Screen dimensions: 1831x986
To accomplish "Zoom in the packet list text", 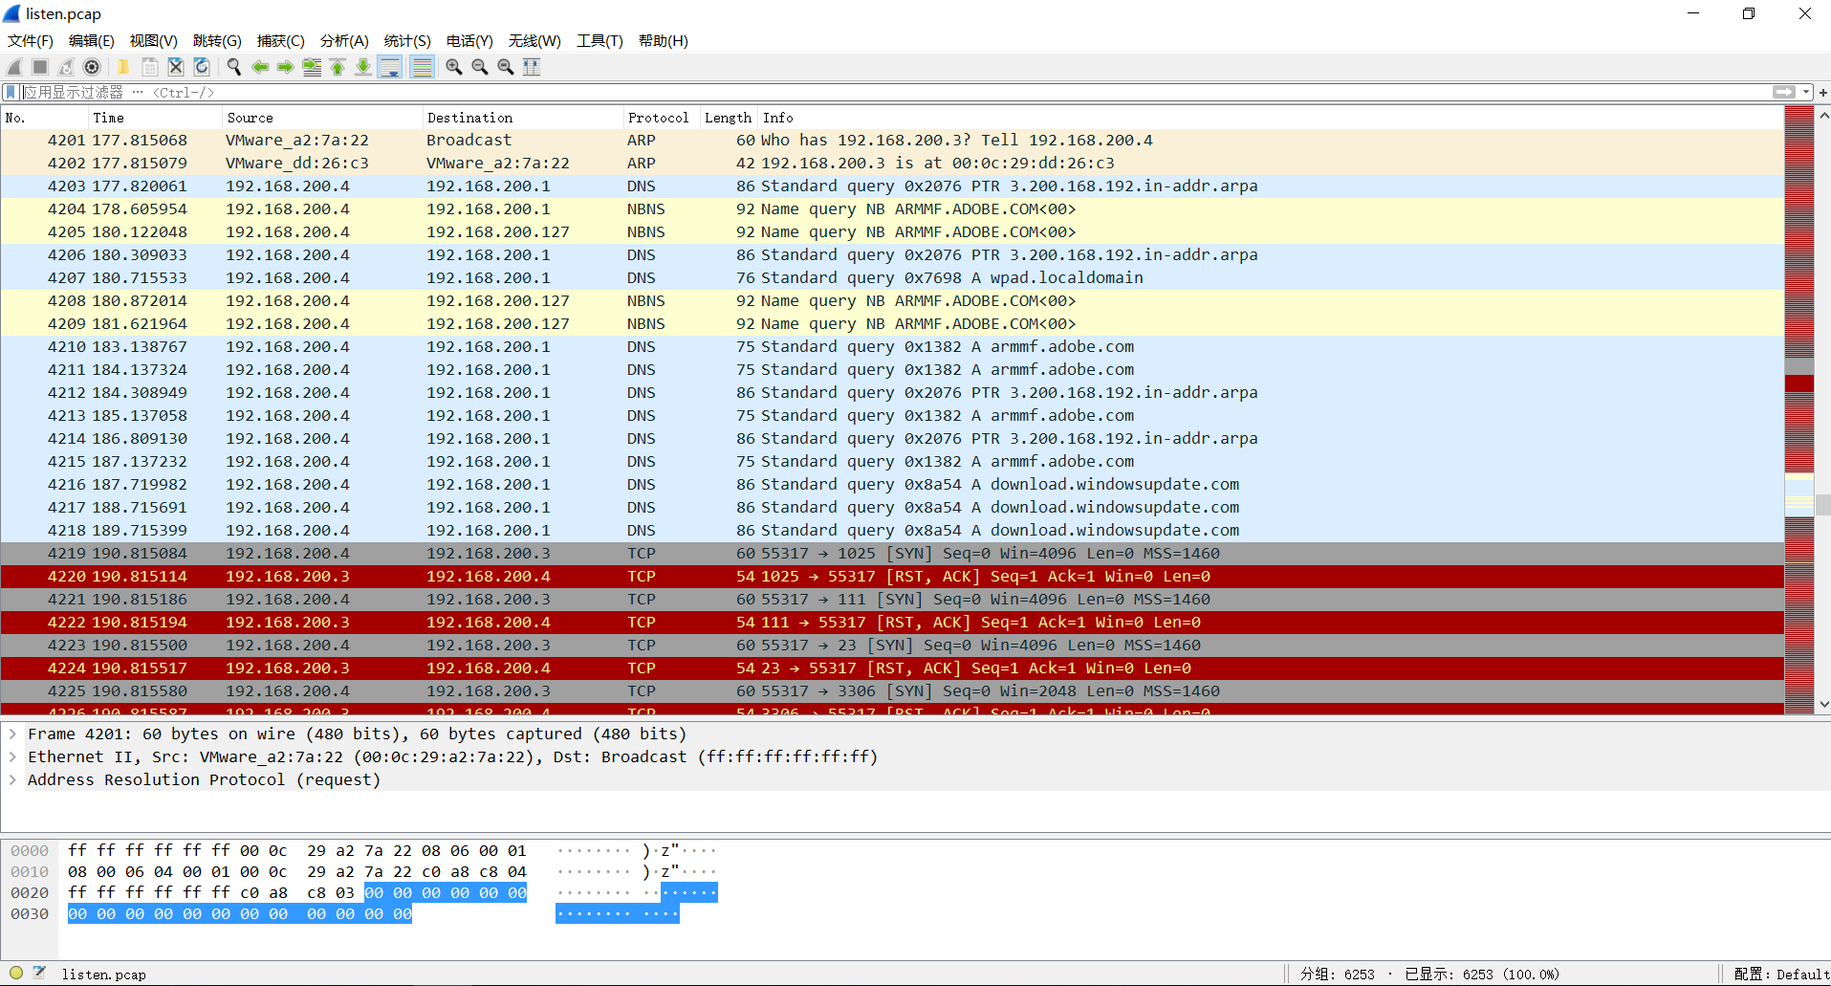I will coord(454,67).
